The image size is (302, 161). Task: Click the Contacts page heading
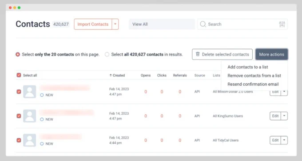[x=33, y=24]
